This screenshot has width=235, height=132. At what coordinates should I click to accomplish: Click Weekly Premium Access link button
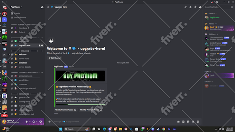click(66, 110)
